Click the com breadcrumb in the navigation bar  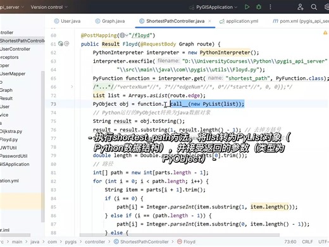point(52,242)
